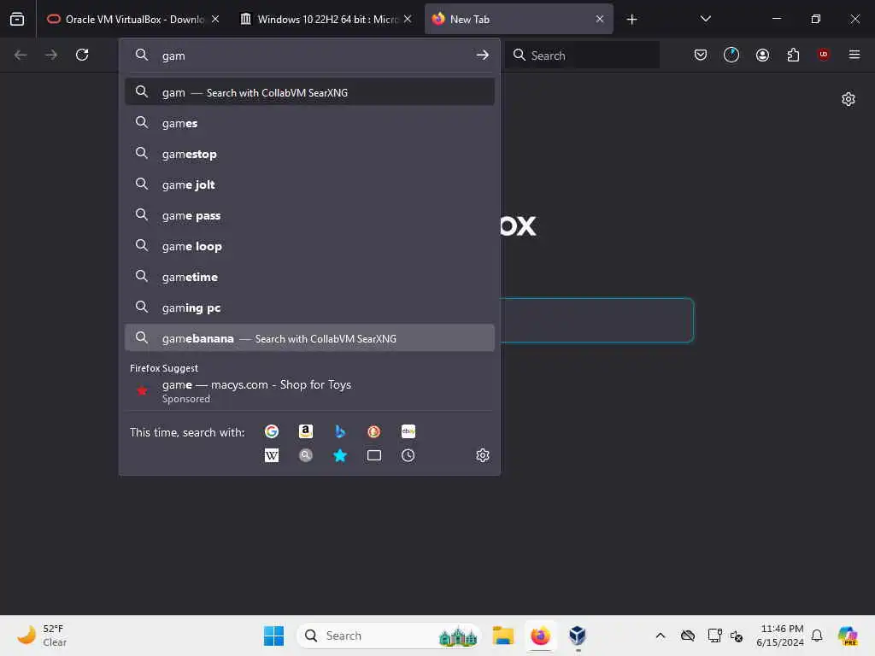This screenshot has height=656, width=875.
Task: Choose the 'game loop' suggestion
Action: 309,245
